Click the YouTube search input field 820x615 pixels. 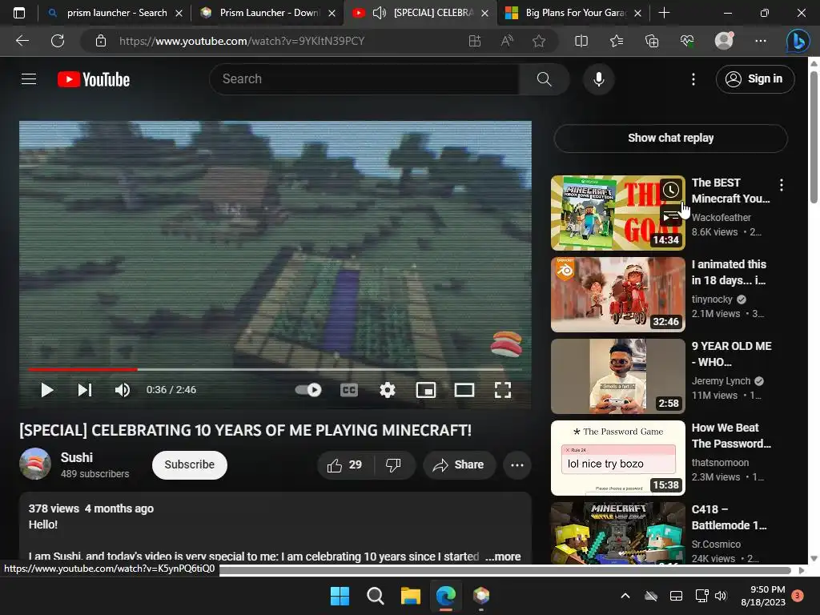click(364, 79)
